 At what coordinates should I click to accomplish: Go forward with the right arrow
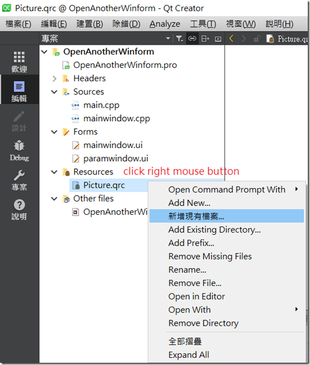coord(243,39)
